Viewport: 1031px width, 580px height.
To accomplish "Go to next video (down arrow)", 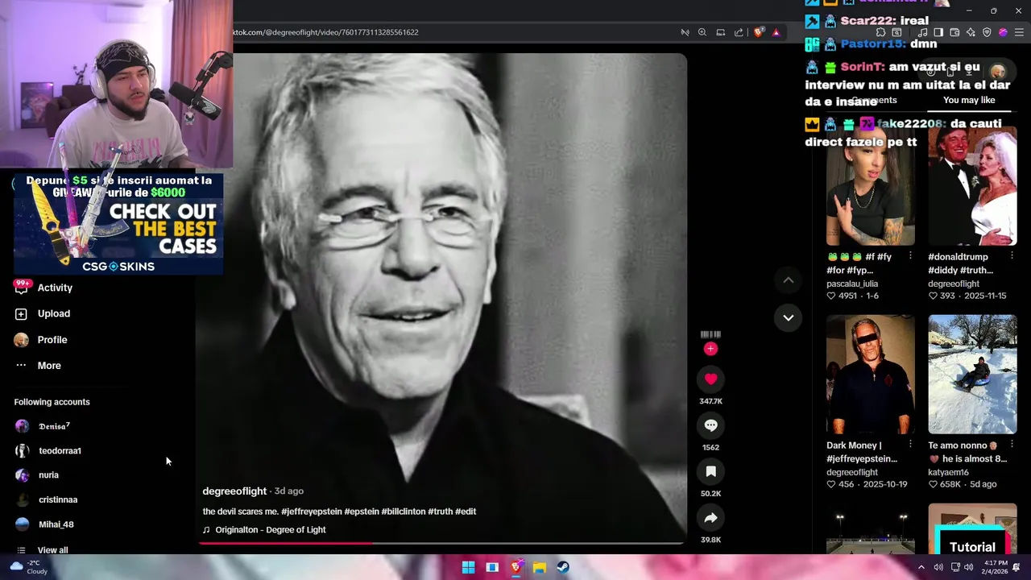I will click(x=789, y=317).
